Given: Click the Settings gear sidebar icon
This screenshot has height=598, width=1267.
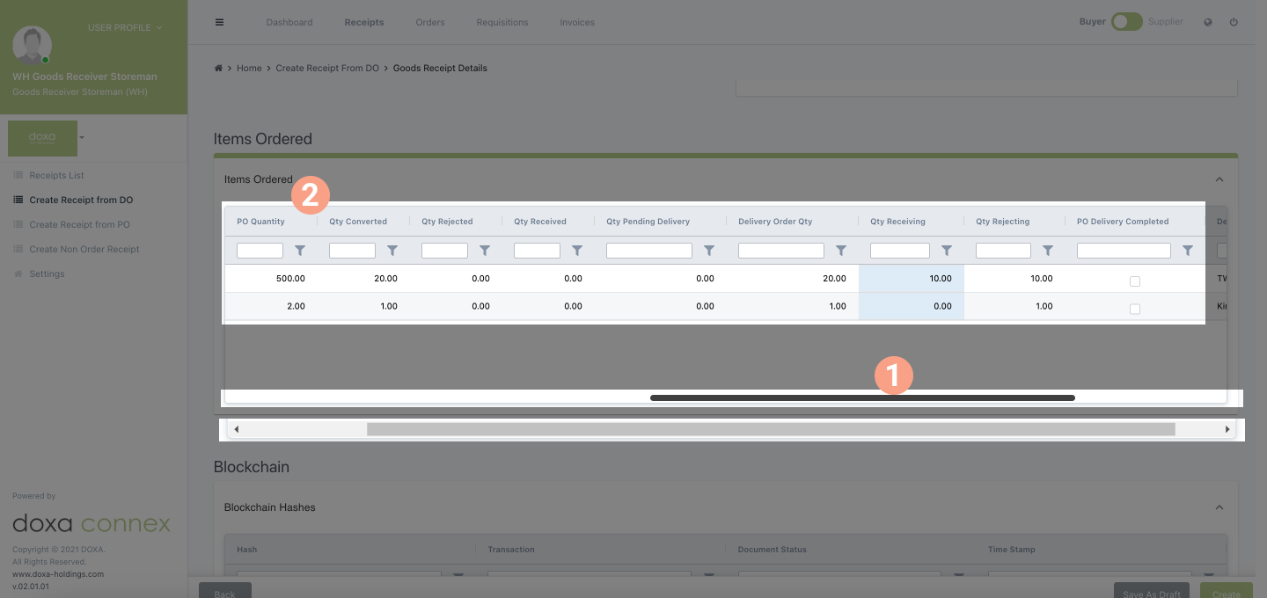Looking at the screenshot, I should [x=18, y=273].
